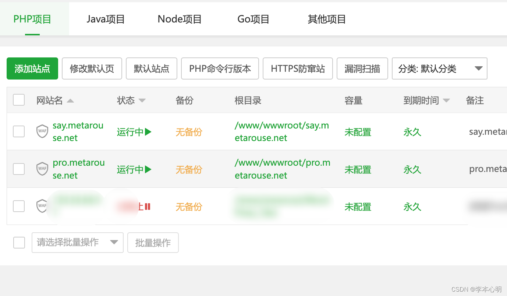Switch to the PHP项目 tab
Image resolution: width=507 pixels, height=296 pixels.
(32, 19)
